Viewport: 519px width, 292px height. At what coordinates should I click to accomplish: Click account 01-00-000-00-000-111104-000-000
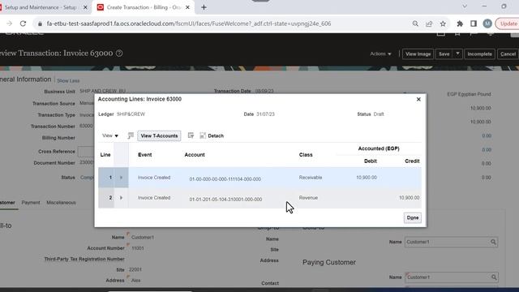[x=225, y=179]
